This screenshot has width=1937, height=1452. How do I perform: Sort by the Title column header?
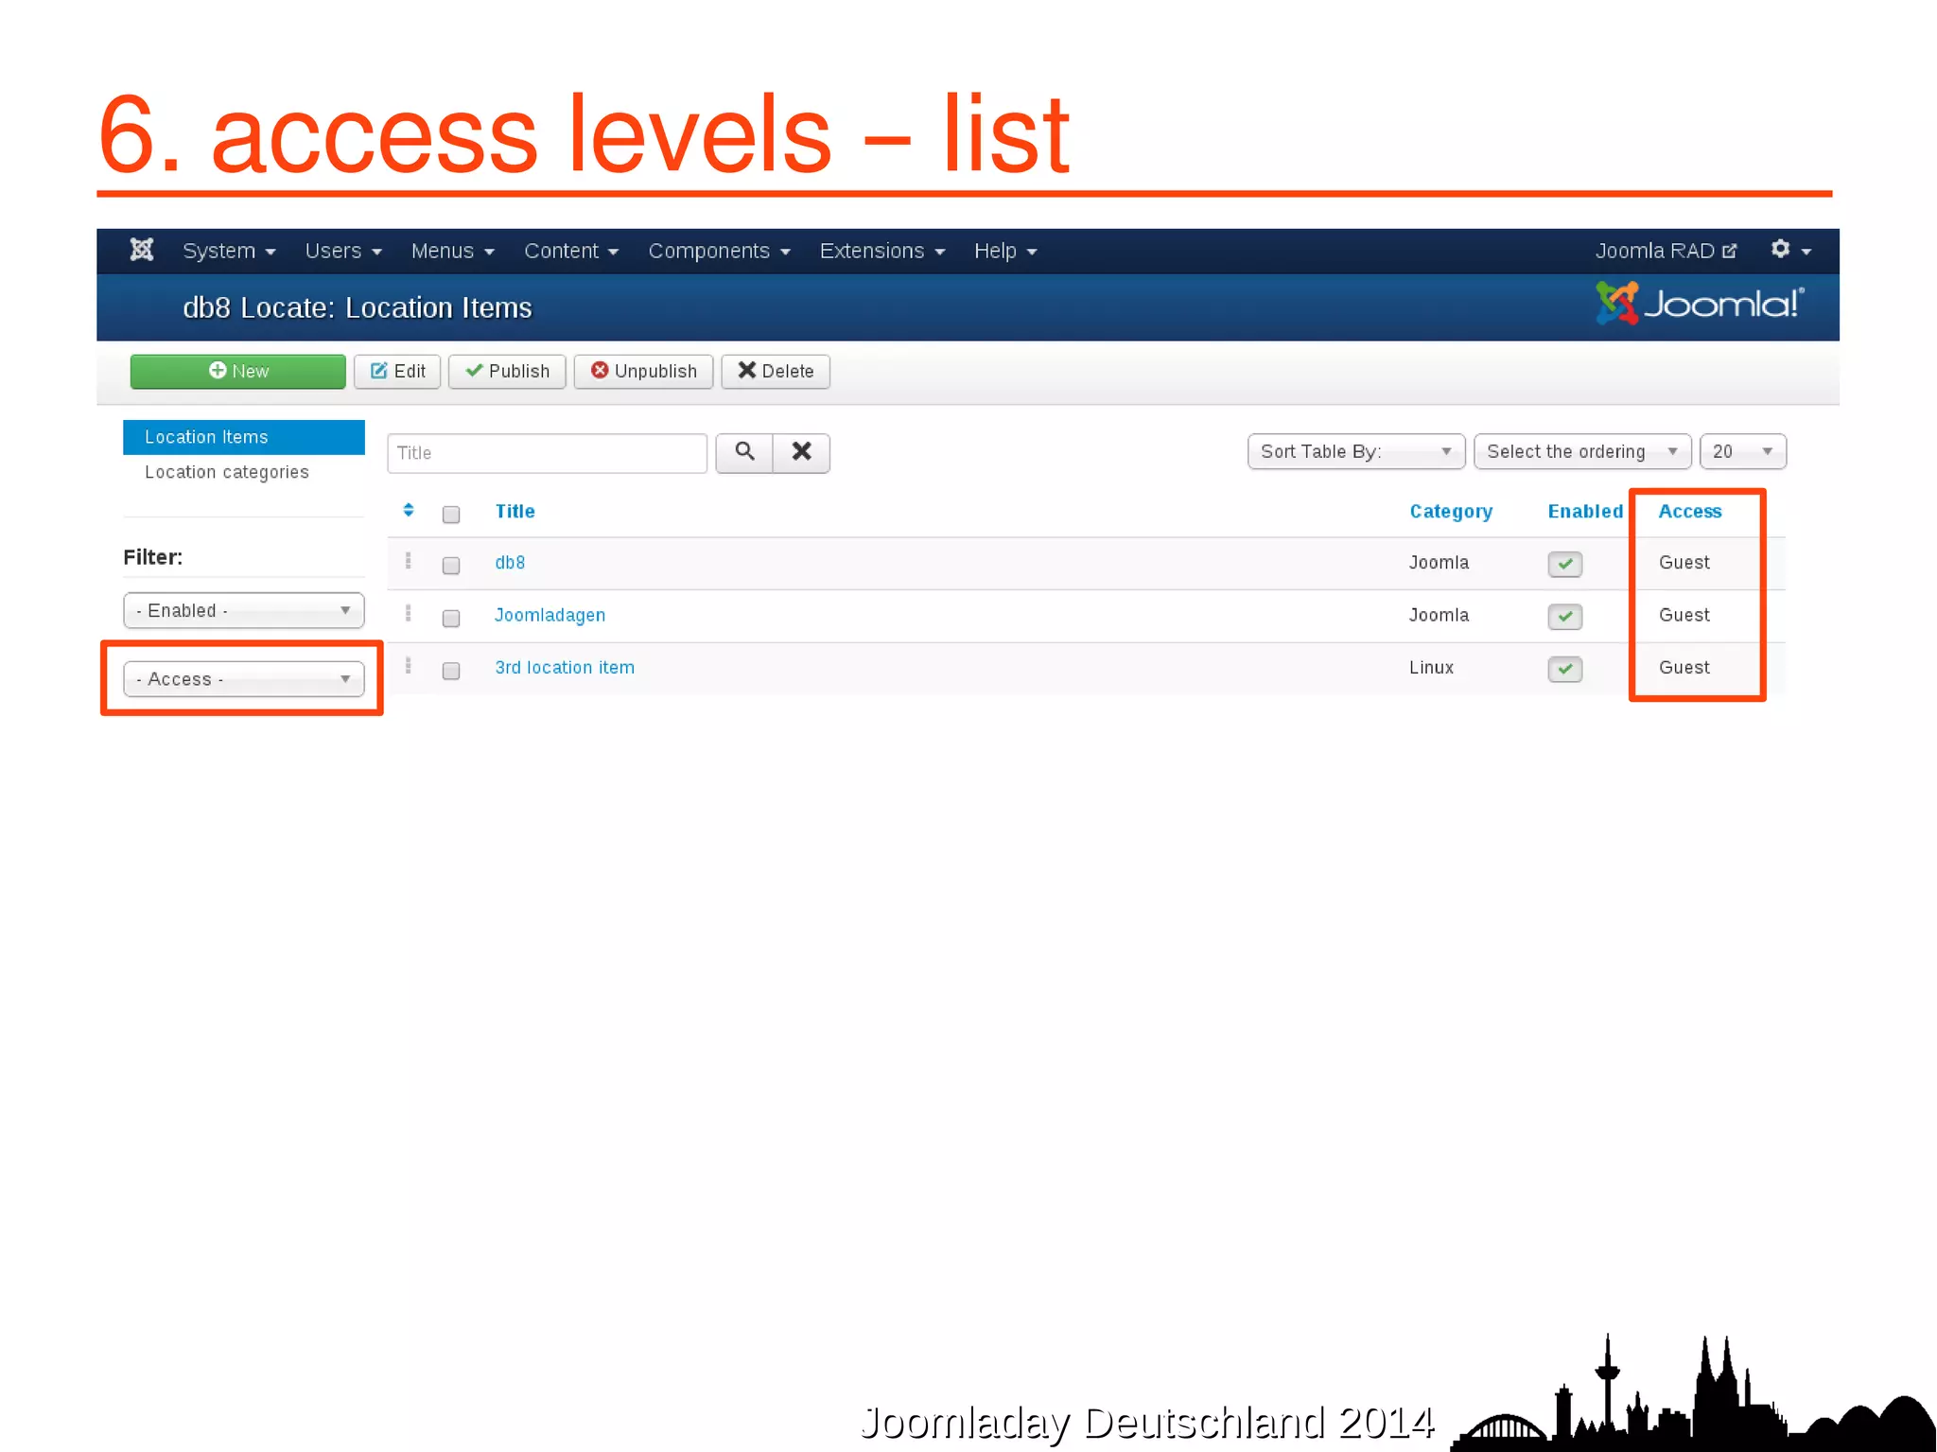click(515, 511)
